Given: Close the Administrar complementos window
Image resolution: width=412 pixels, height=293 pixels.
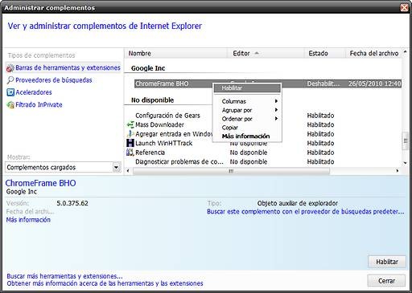Looking at the screenshot, I should pyautogui.click(x=404, y=7).
